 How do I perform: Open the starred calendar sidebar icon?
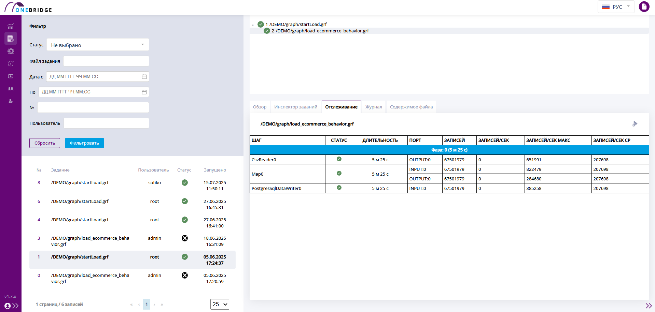(x=11, y=76)
